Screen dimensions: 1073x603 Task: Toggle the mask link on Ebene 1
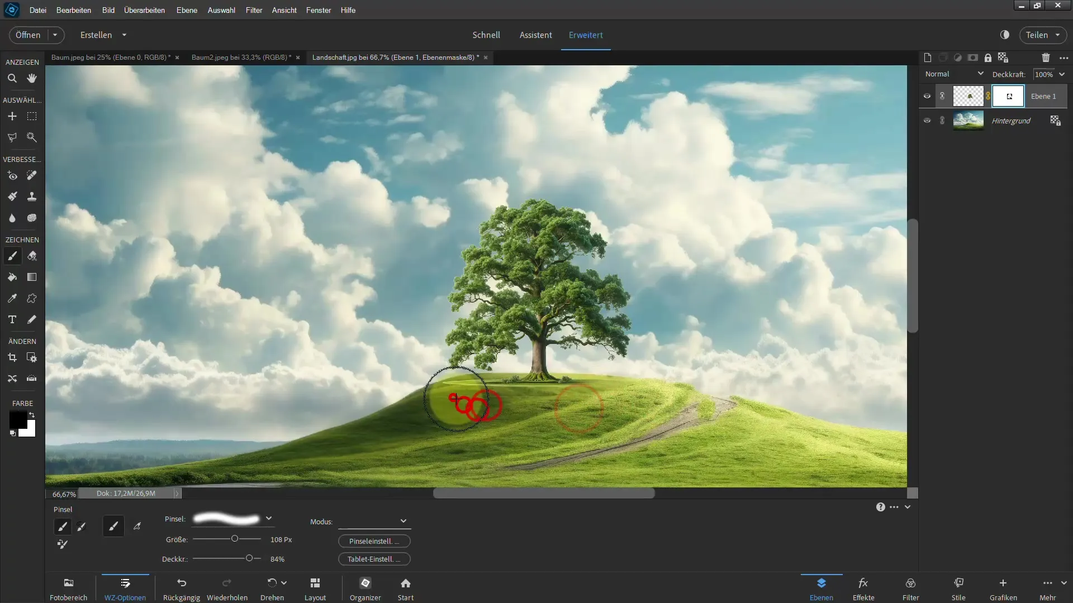(x=988, y=96)
